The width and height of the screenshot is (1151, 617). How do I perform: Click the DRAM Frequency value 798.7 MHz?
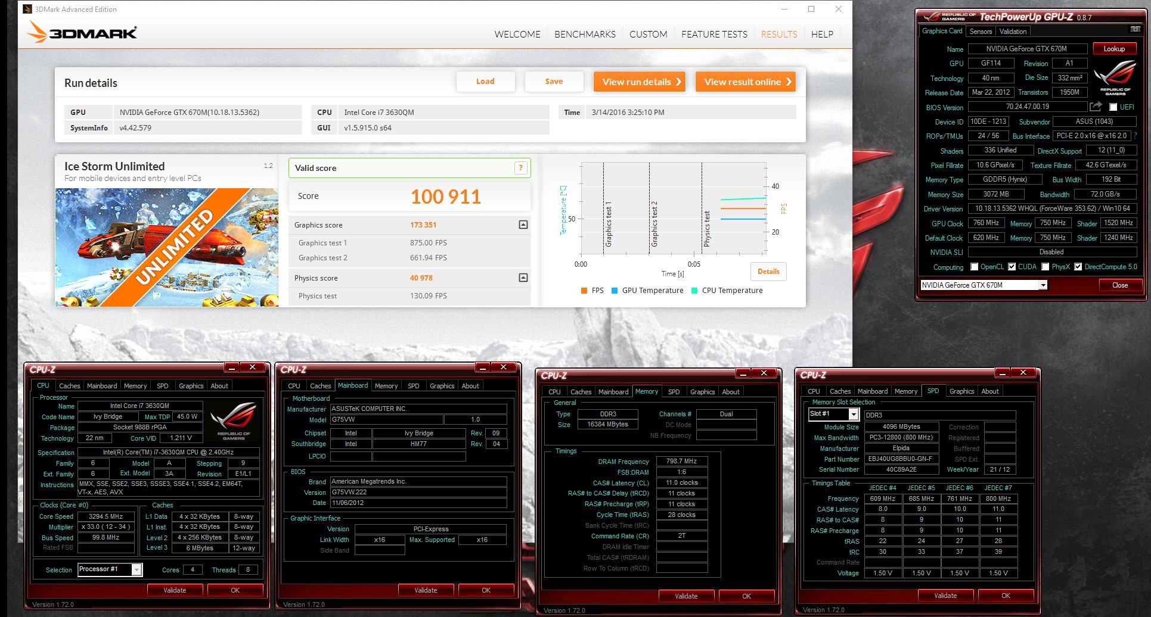pyautogui.click(x=681, y=461)
